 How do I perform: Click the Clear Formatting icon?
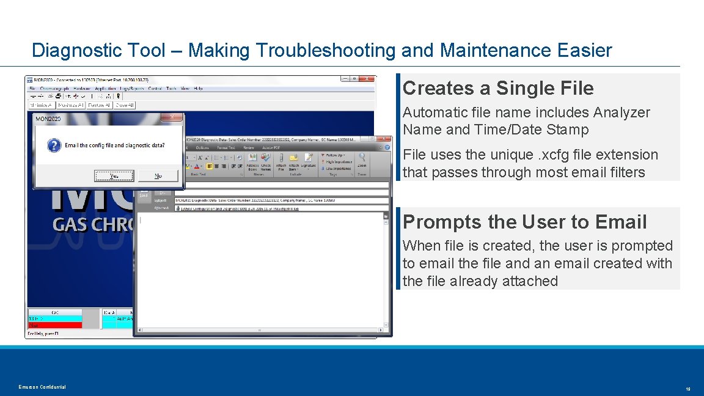click(x=240, y=158)
